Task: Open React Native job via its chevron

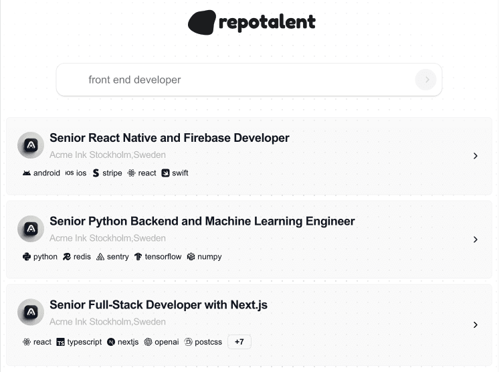Action: coord(476,156)
